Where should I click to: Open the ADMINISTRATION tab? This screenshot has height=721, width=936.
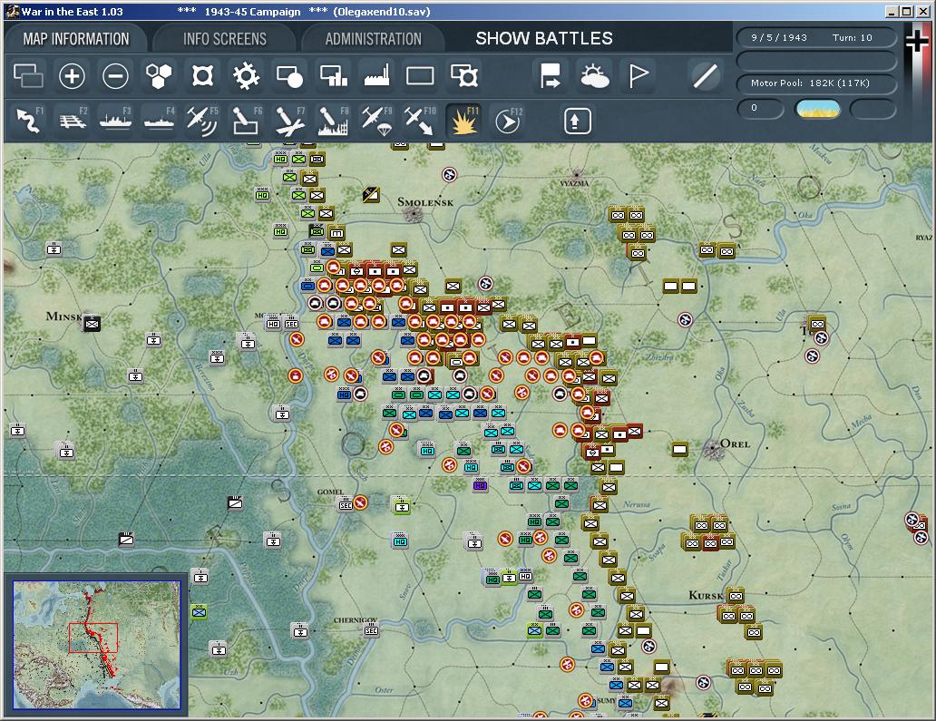pyautogui.click(x=373, y=39)
